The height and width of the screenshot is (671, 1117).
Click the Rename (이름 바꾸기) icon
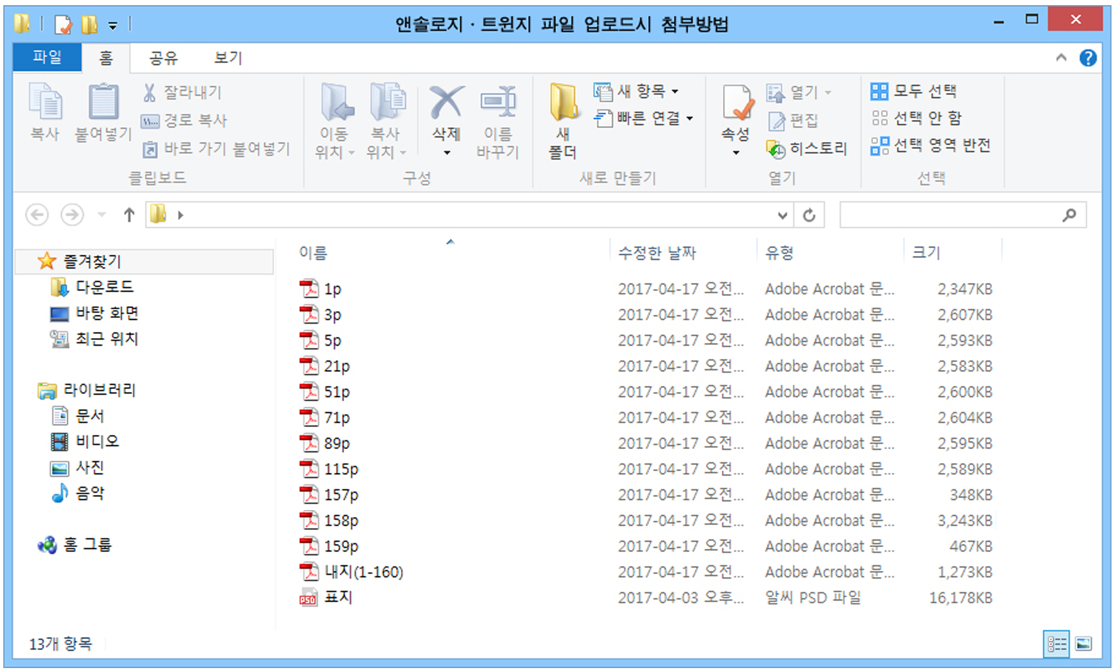498,102
